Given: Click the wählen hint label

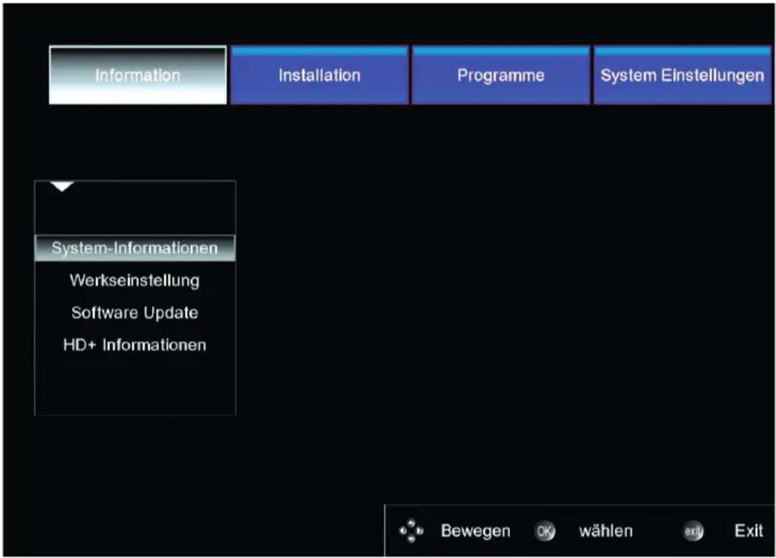Looking at the screenshot, I should (606, 530).
